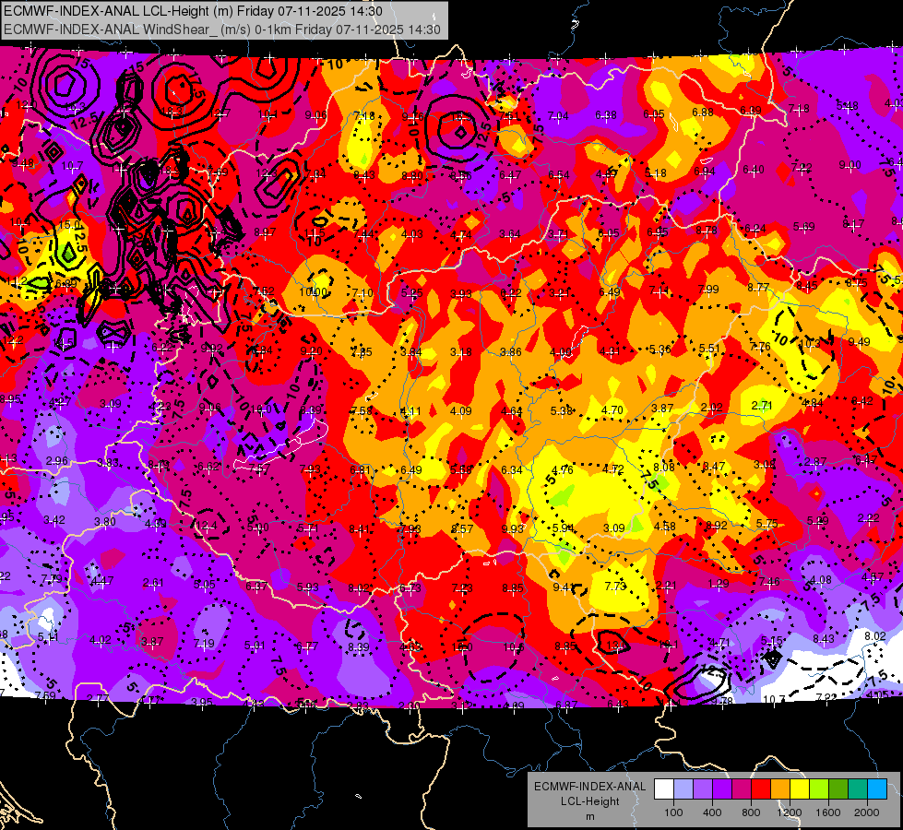
Task: Click the map value "7.04"
Action: [x=558, y=116]
